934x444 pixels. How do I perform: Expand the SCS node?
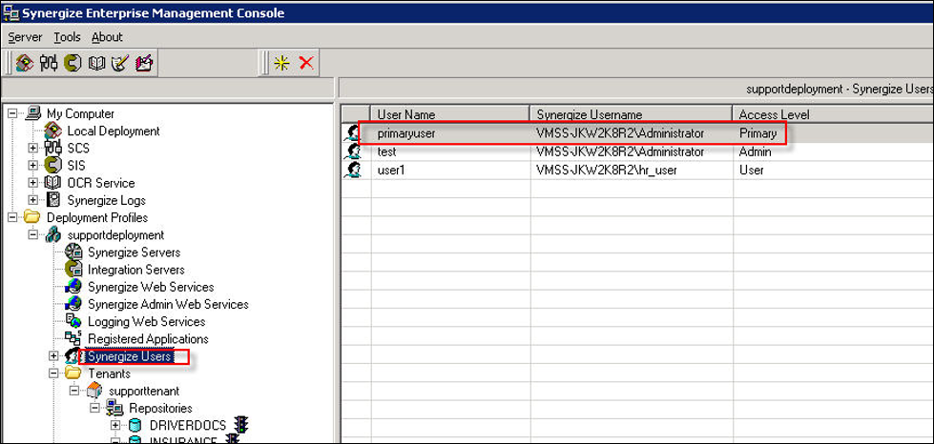[x=33, y=149]
